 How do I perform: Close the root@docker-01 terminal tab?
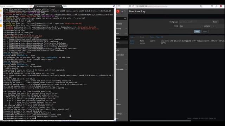click(x=60, y=6)
